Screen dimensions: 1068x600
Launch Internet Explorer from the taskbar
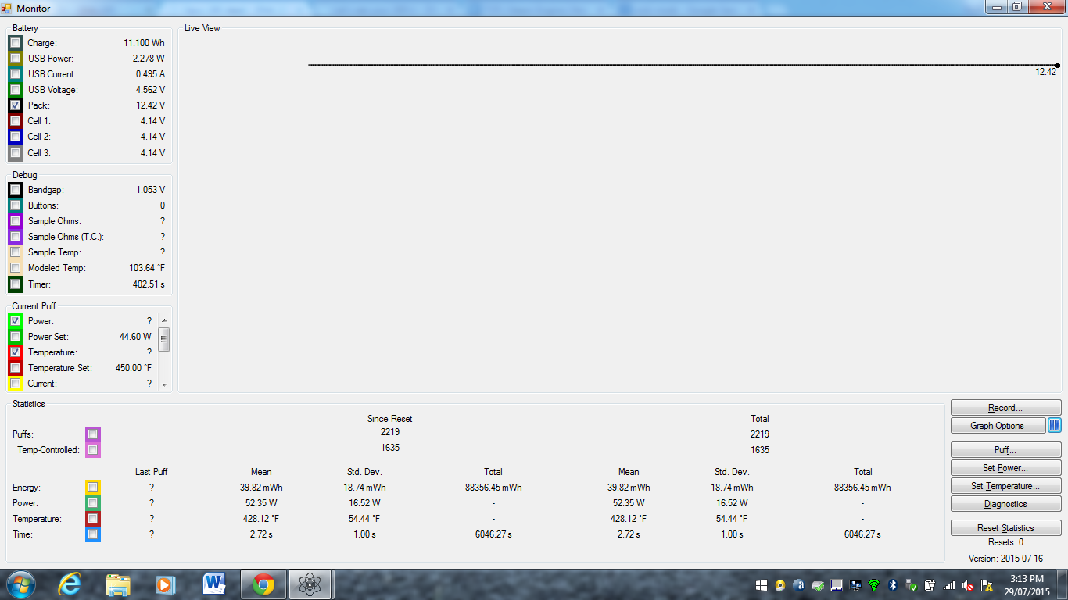[x=70, y=584]
